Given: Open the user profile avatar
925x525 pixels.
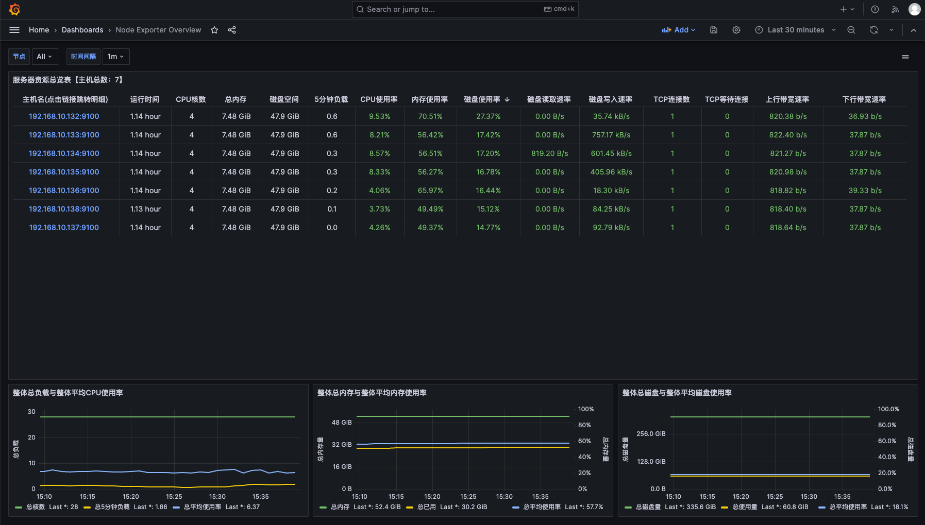Looking at the screenshot, I should [915, 9].
